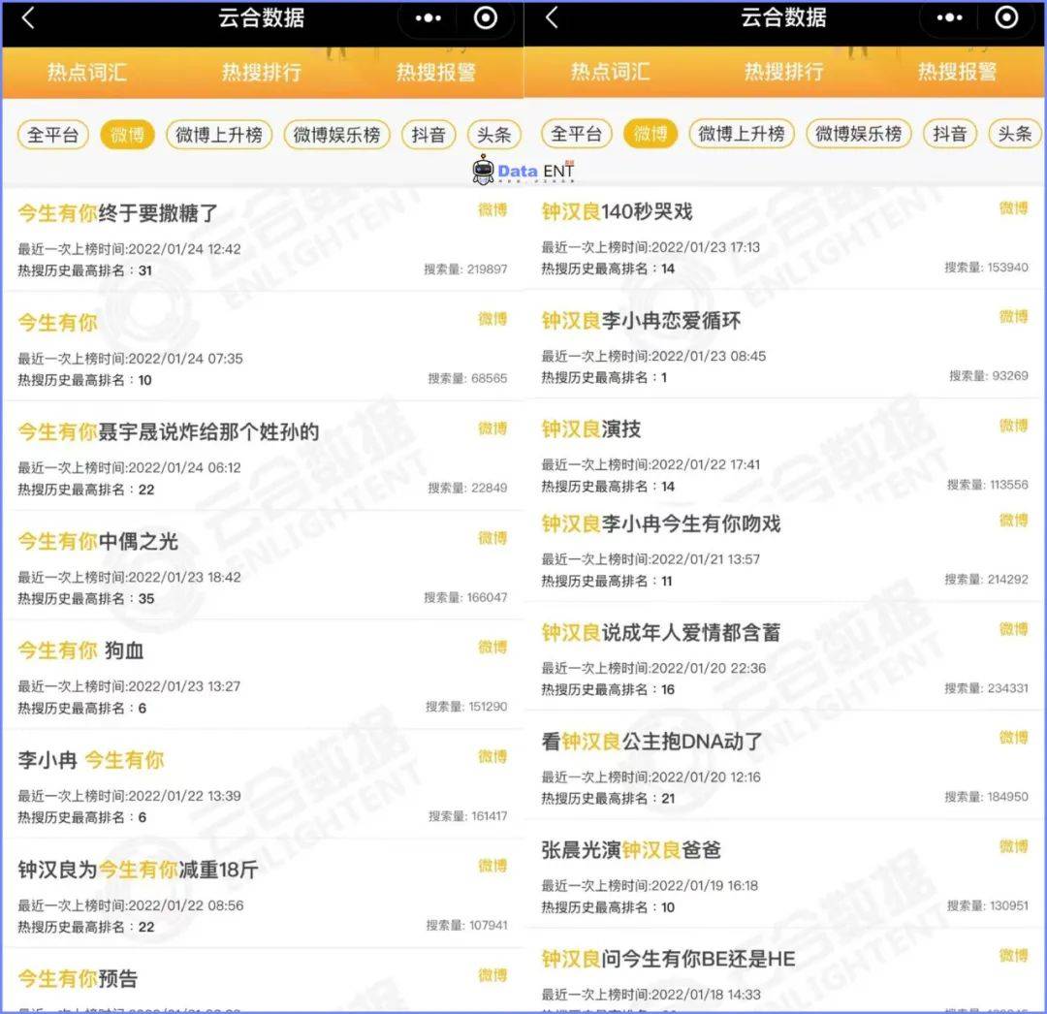Open the 今生有你终于要撒糖了 hot search entry
Viewport: 1047px width, 1014px height.
(118, 213)
